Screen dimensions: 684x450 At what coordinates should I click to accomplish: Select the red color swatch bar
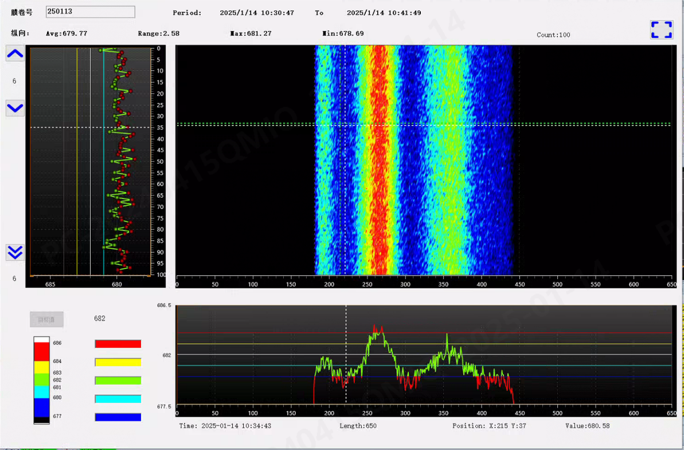[x=118, y=344]
